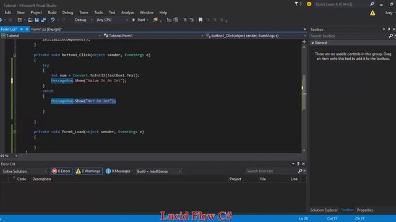The image size is (396, 222).
Task: Click the Open File folder icon
Action: [x=30, y=20]
